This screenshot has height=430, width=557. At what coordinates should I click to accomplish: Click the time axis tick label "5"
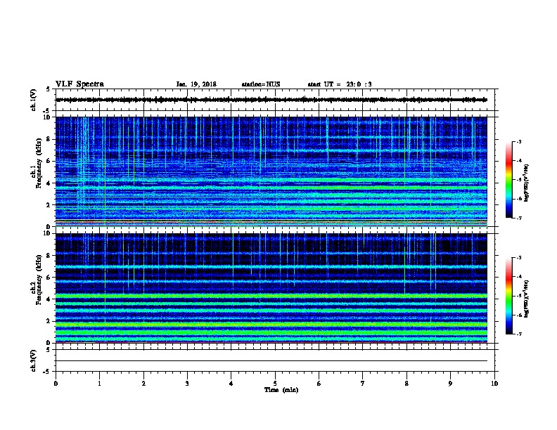point(275,383)
